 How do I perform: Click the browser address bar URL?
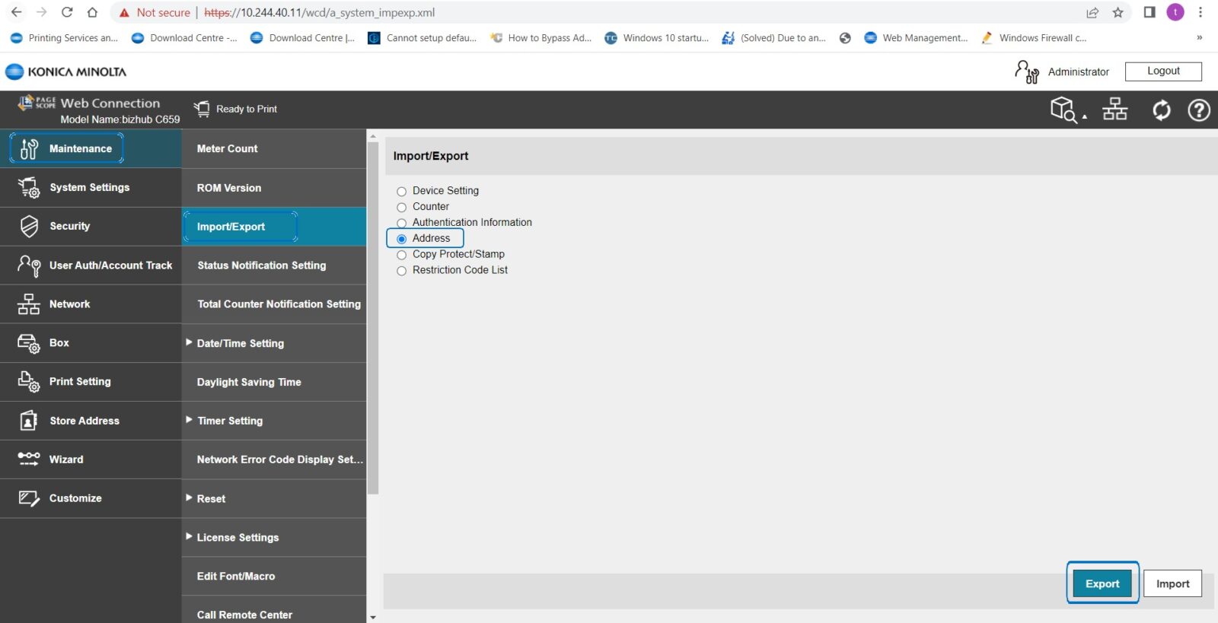pos(320,13)
